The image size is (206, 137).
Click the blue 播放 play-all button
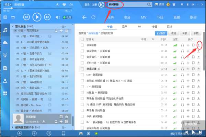(161, 33)
